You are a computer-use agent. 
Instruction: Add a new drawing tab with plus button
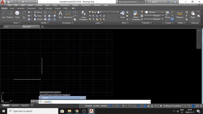(x=42, y=27)
